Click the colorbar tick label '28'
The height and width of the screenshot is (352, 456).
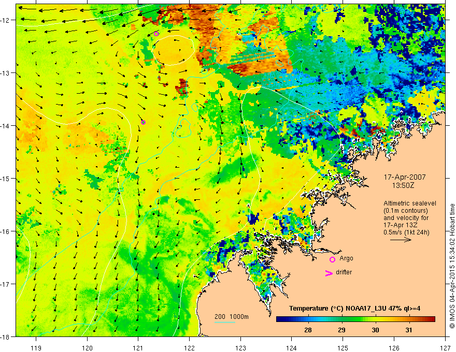coord(308,330)
